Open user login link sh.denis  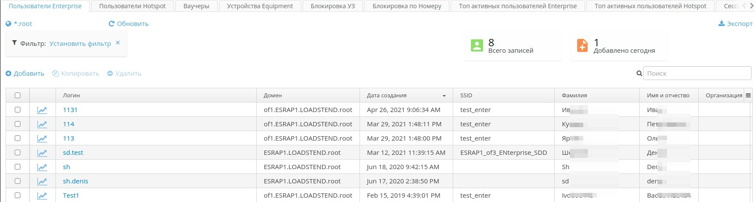coord(75,181)
